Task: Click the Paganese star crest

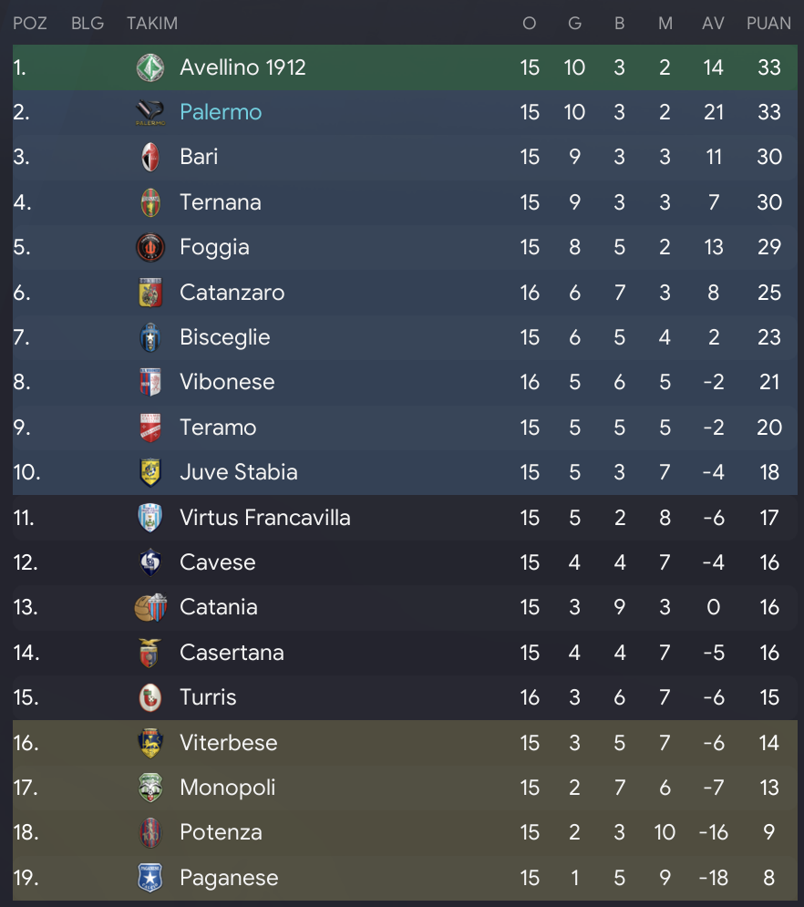Action: click(x=150, y=878)
